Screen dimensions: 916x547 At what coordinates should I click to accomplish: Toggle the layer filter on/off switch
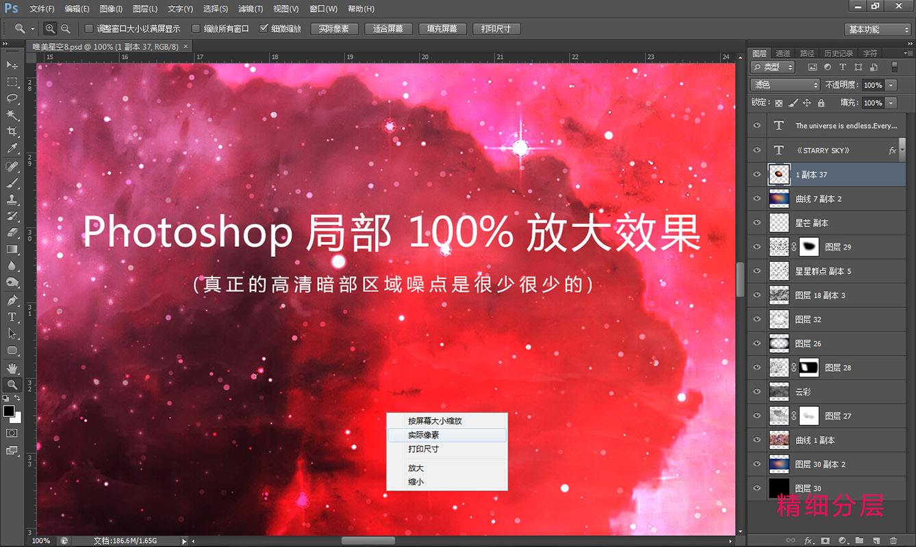pos(893,67)
